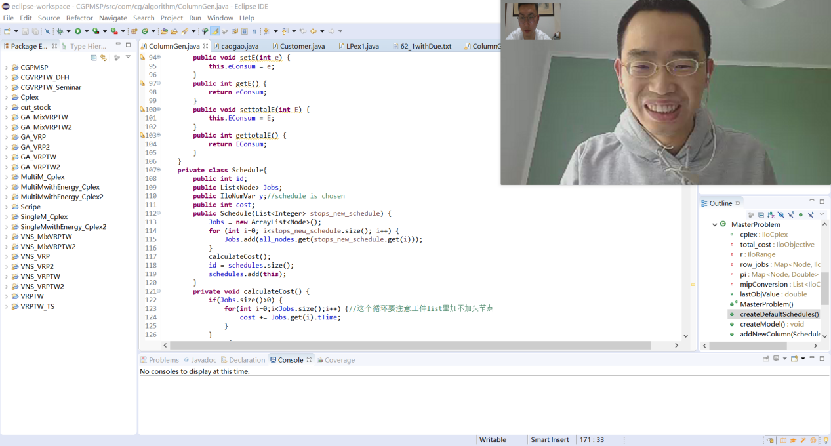Collapse all Package Explorer projects
This screenshot has width=831, height=446.
coord(94,58)
